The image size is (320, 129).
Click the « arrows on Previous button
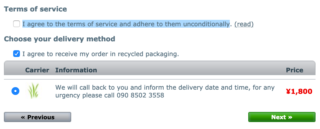(23, 117)
